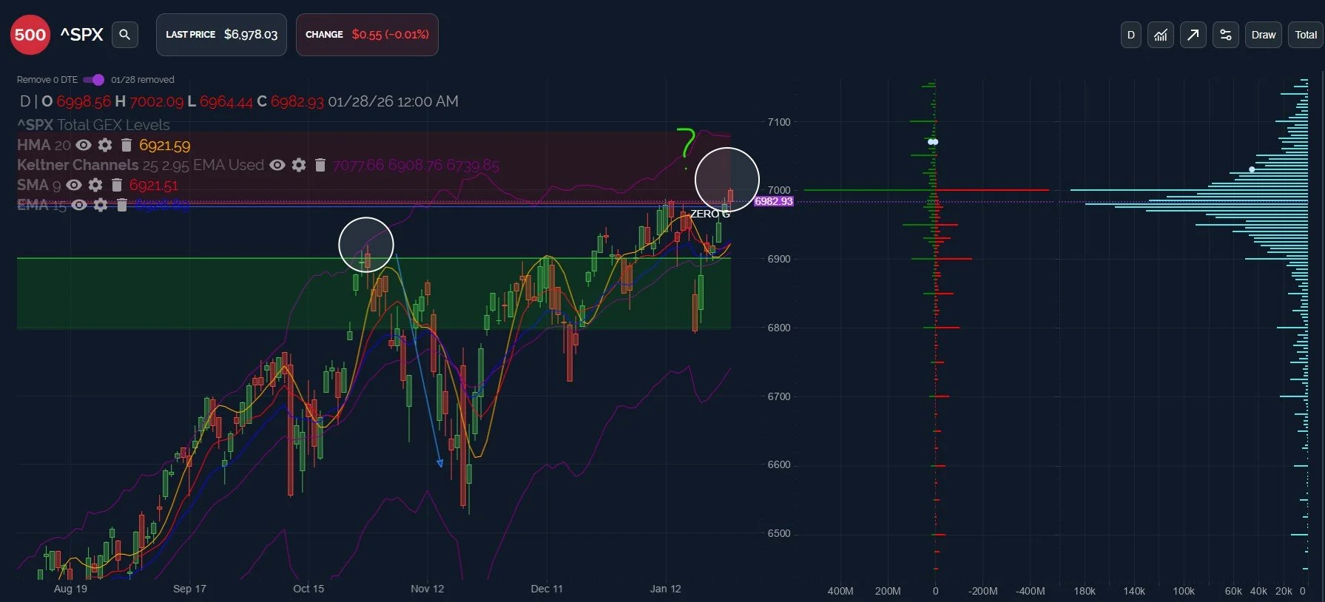Click the 7100 price axis label
The height and width of the screenshot is (602, 1325).
(x=779, y=122)
